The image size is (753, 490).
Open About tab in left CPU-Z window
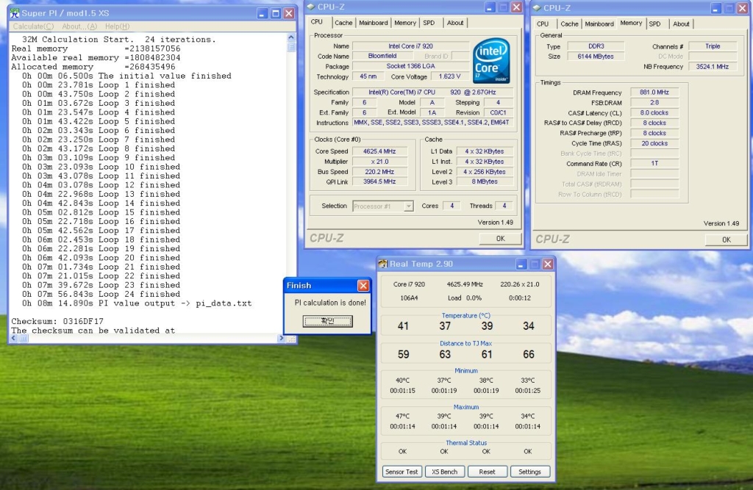(454, 23)
